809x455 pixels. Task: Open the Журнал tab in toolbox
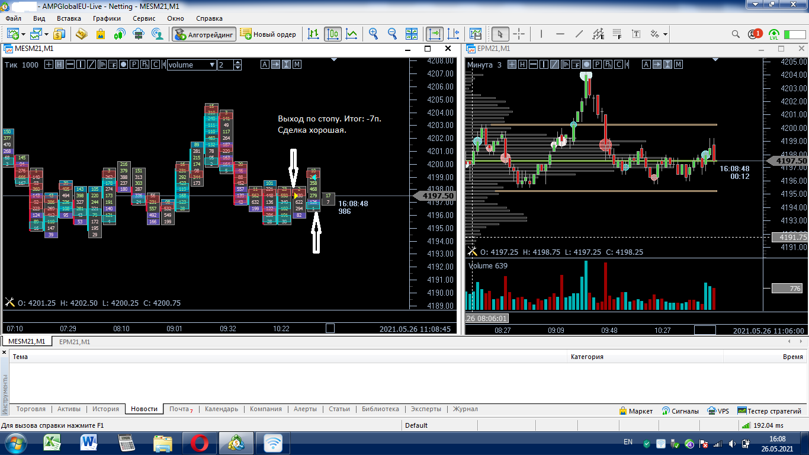pos(465,409)
